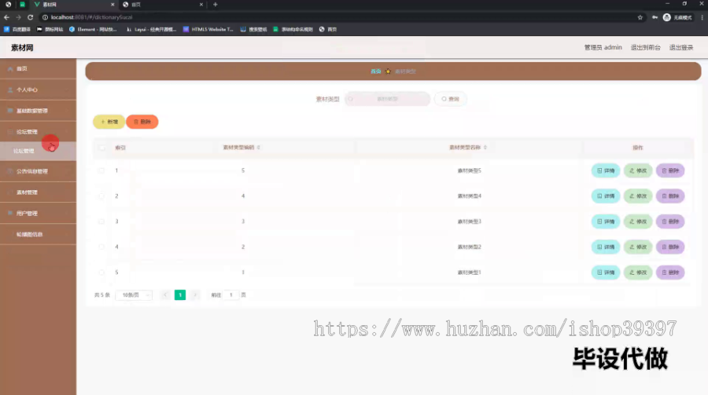Check the checkbox for row 2
708x395 pixels.
tap(102, 196)
